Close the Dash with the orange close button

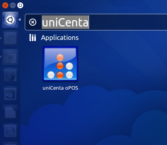coord(5,6)
